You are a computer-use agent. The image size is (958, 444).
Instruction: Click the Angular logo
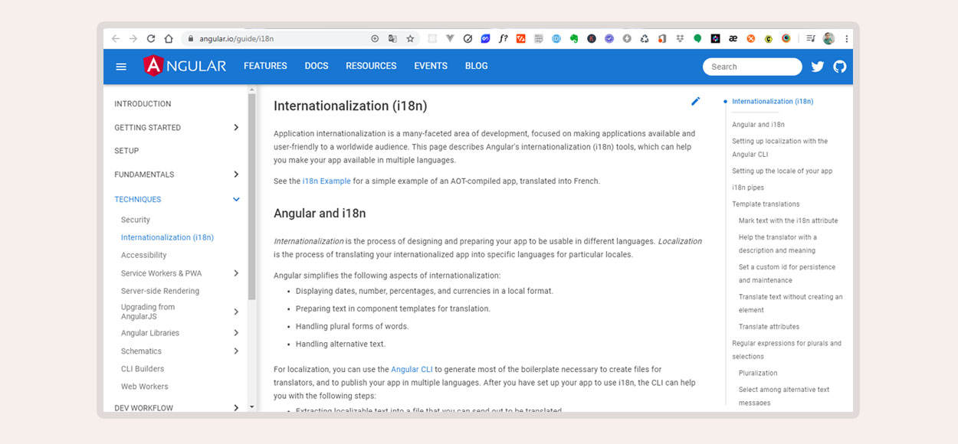[185, 66]
